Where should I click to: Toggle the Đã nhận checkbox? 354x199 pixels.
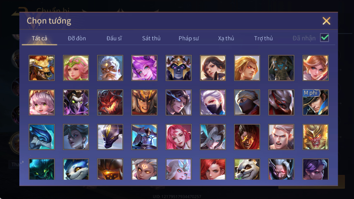point(324,38)
